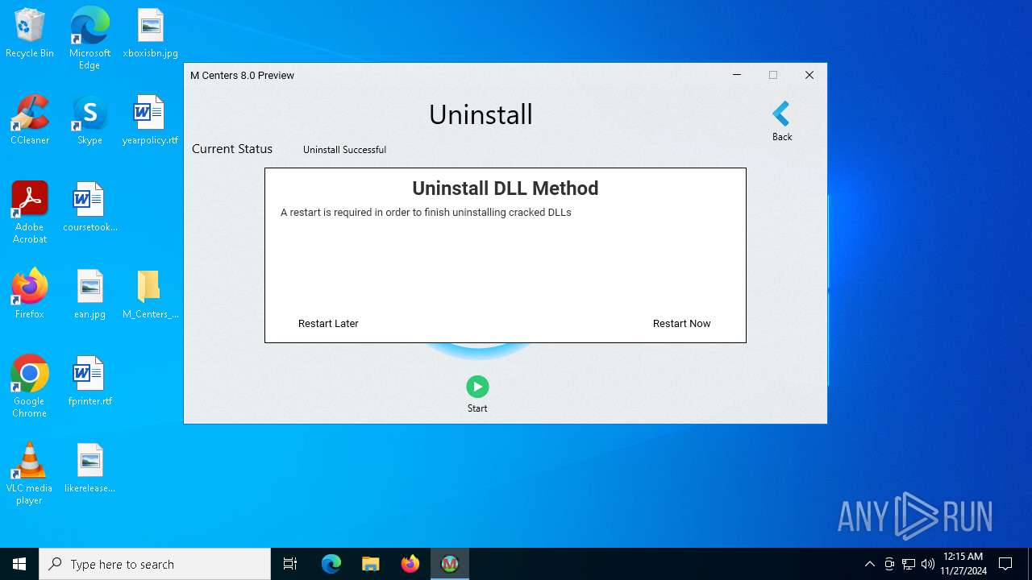Screen dimensions: 1032x580
Task: Close the M Centers 8.0 Preview window
Action: [x=809, y=75]
